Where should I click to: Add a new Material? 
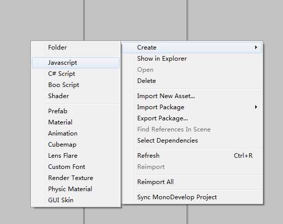click(75, 122)
